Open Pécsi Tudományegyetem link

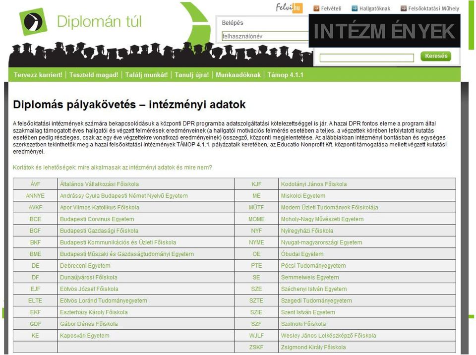(x=313, y=266)
